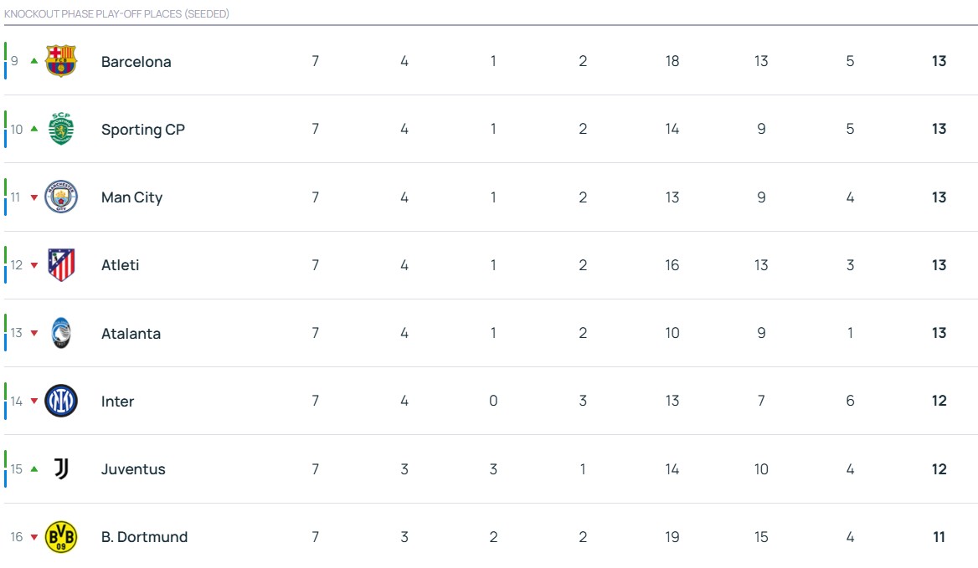Click the B. Dortmund BVB crest
978x568 pixels.
61,536
